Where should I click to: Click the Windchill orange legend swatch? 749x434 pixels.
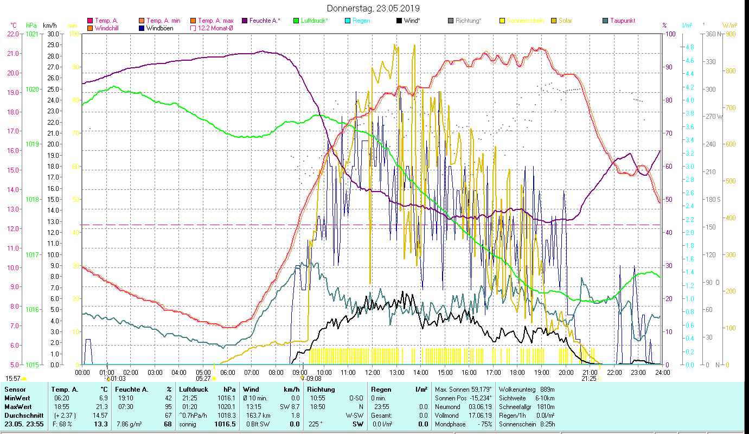pos(90,28)
